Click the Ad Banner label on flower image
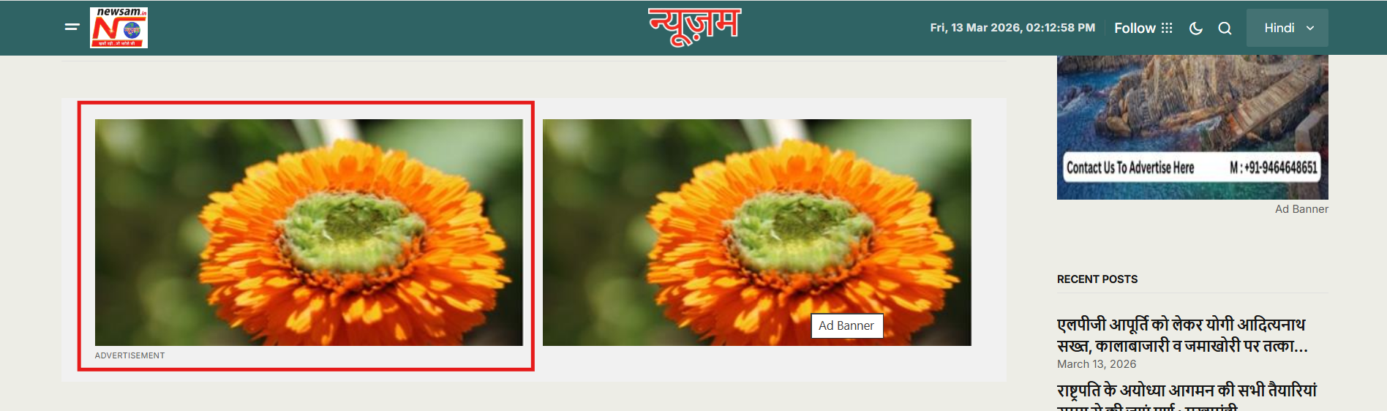Image resolution: width=1387 pixels, height=411 pixels. [847, 326]
